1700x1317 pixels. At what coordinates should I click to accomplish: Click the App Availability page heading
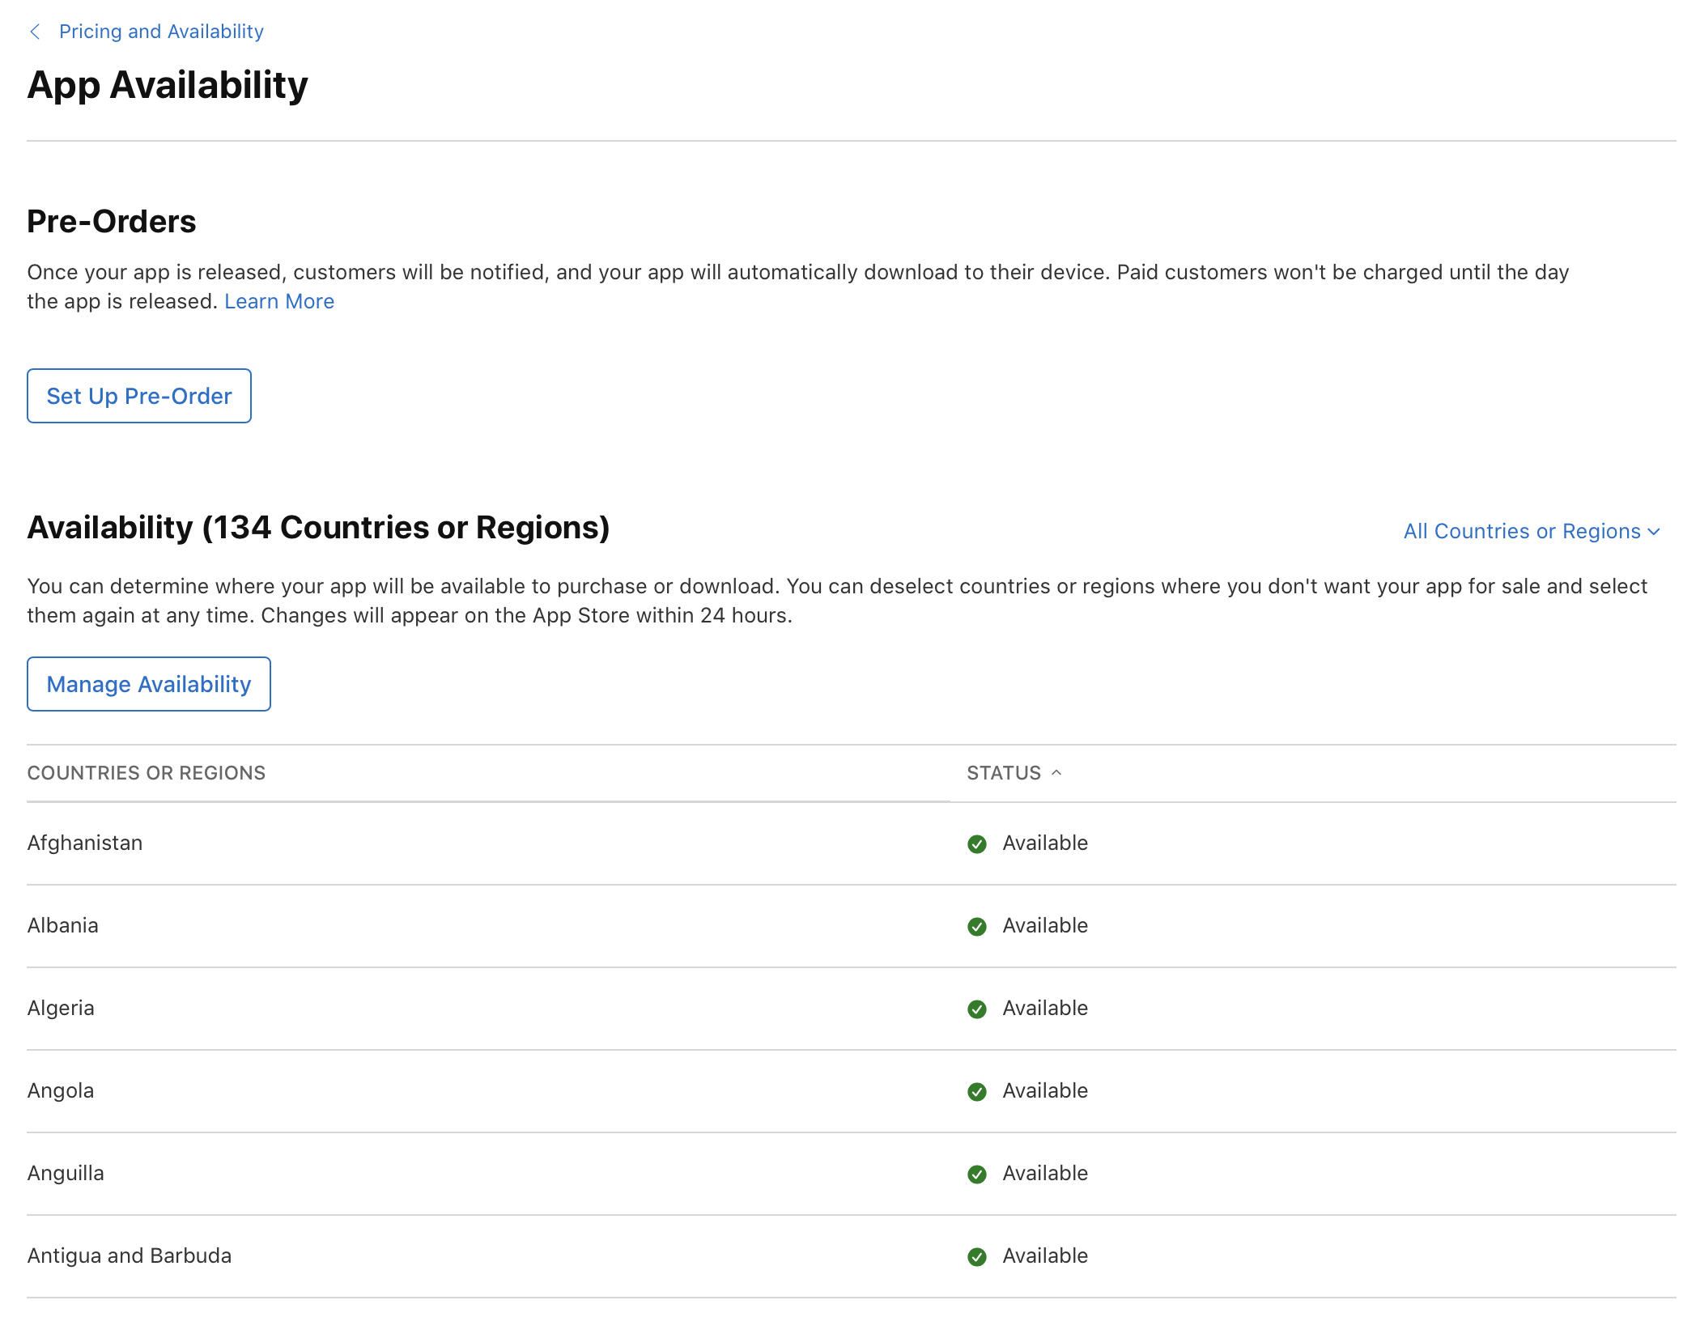[167, 84]
